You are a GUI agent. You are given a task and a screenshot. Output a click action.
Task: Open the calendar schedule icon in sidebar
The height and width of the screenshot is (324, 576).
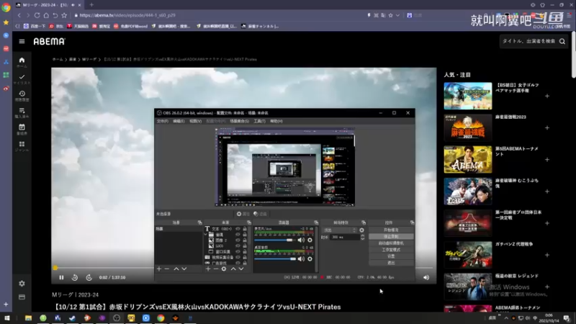tap(22, 130)
